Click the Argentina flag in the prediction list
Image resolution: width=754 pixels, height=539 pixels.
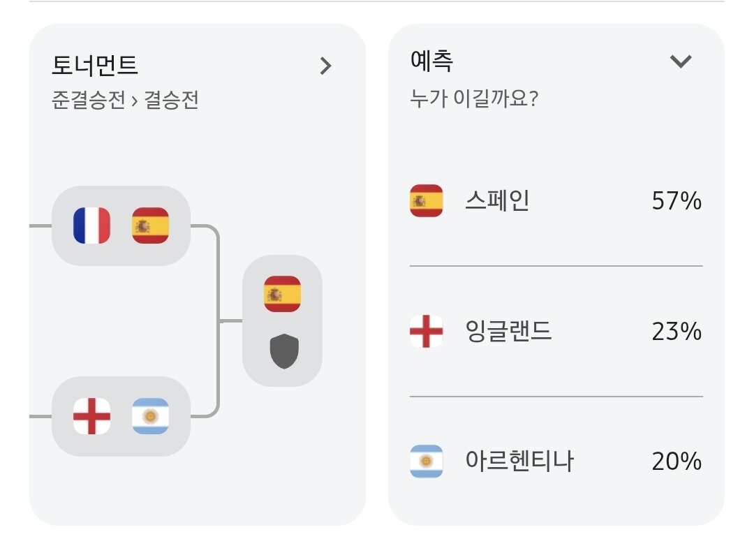(x=426, y=461)
